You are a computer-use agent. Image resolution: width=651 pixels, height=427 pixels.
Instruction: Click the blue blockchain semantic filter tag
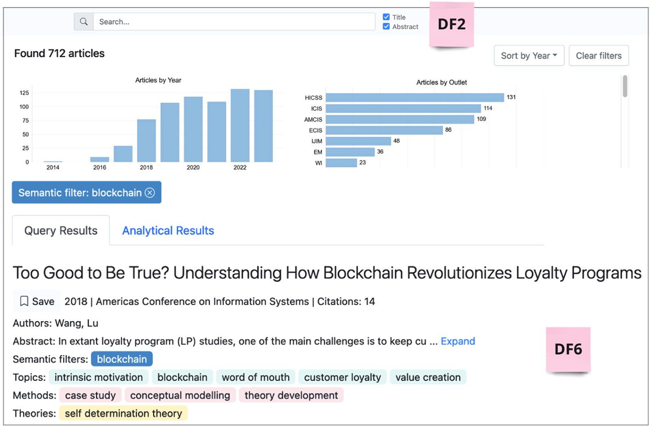(122, 359)
